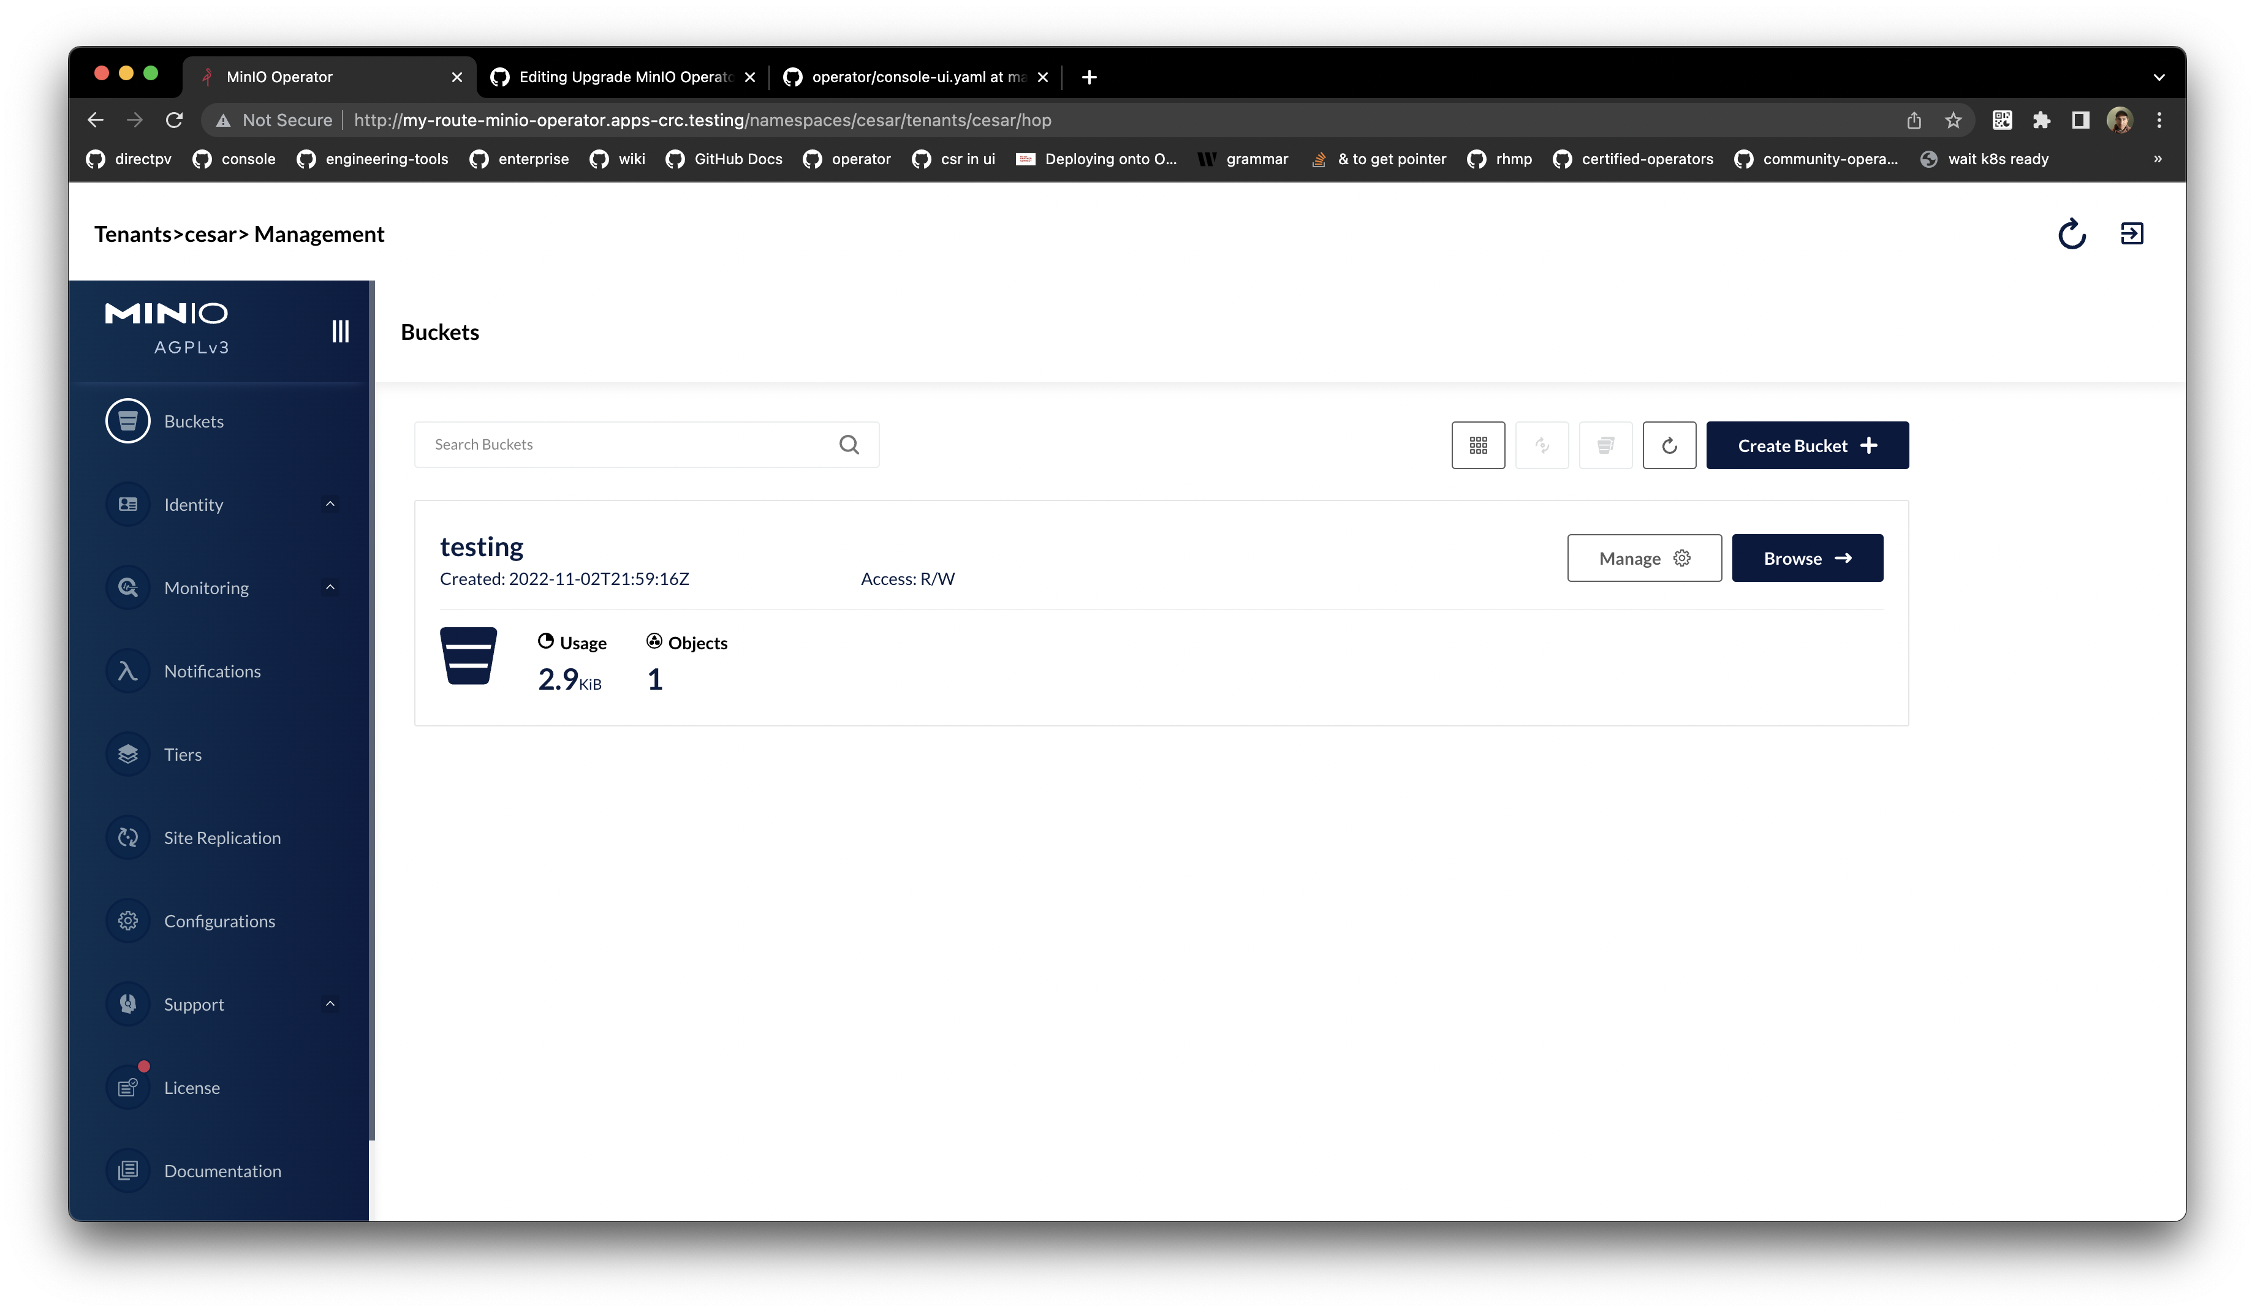Open the Chrome side panel icon
This screenshot has height=1312, width=2255.
pyautogui.click(x=2080, y=120)
